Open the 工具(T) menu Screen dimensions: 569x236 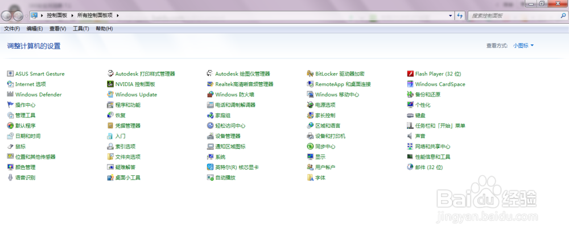coord(81,28)
